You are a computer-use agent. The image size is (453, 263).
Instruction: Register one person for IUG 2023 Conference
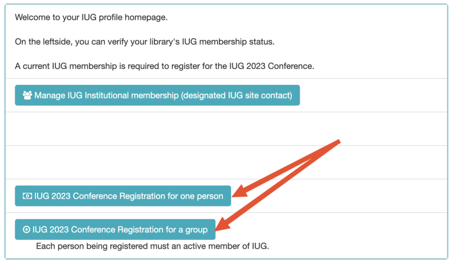coord(123,196)
